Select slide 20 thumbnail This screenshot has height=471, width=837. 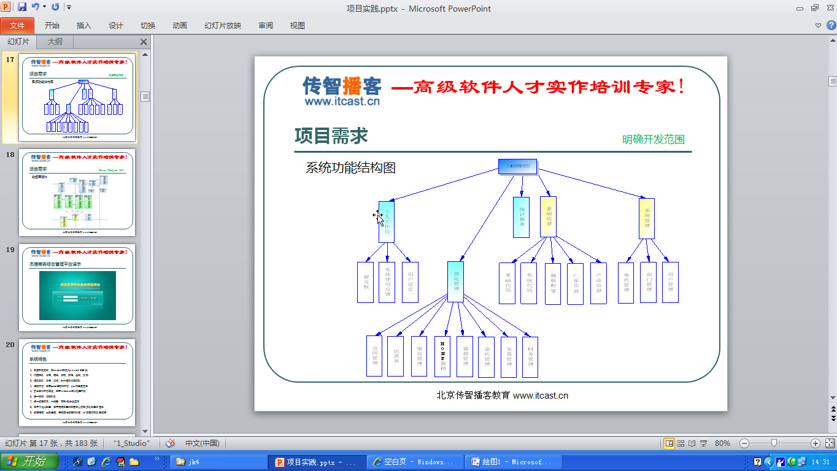pos(77,383)
